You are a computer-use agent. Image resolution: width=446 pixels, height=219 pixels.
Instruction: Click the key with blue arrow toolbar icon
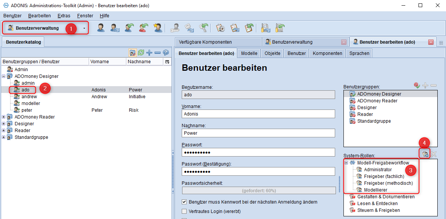click(189, 28)
